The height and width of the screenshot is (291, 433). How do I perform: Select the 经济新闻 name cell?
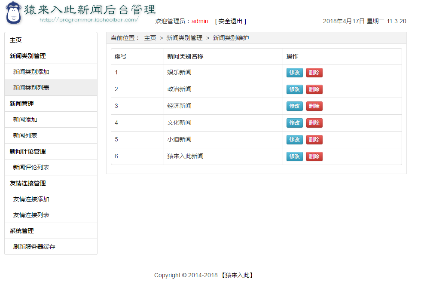pos(223,106)
